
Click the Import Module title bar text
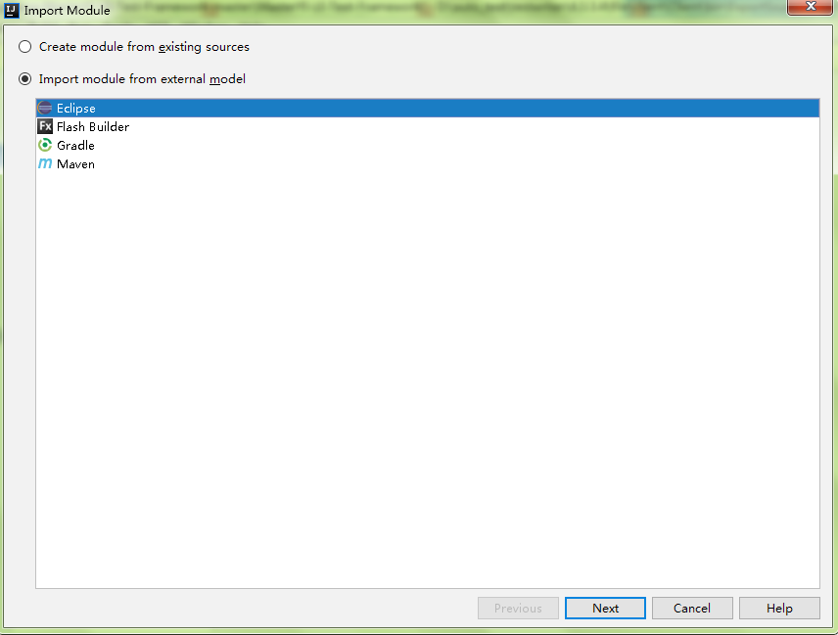tap(67, 11)
